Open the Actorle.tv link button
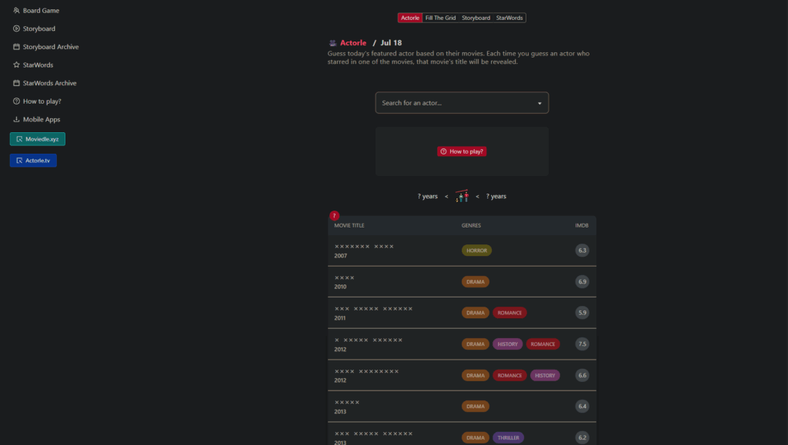 [x=33, y=161]
